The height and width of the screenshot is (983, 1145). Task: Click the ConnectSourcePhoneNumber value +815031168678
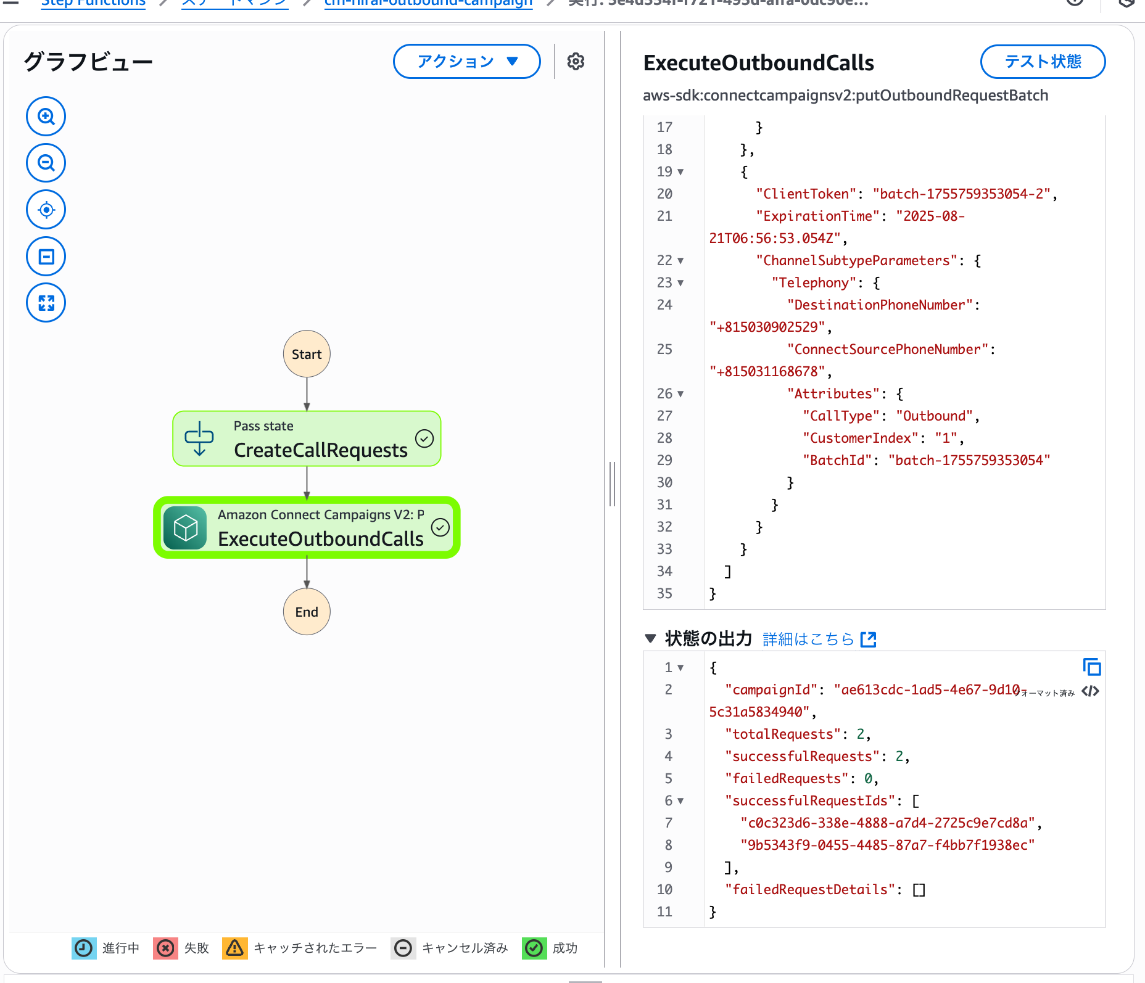tap(767, 372)
